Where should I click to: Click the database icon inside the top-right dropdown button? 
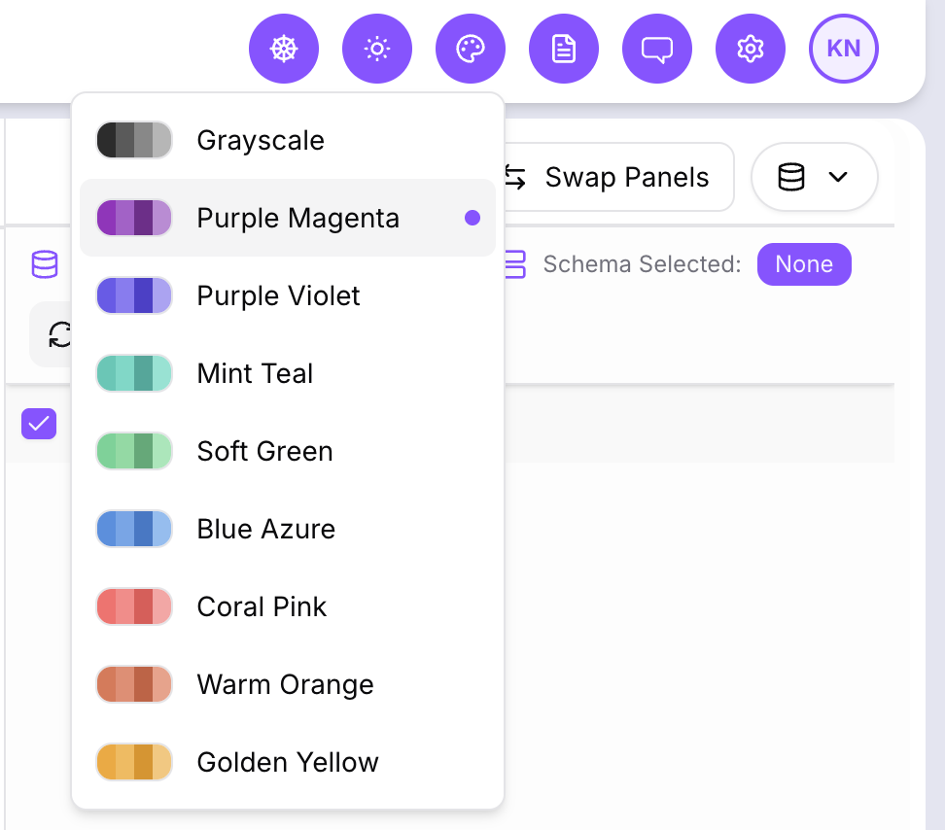[792, 177]
